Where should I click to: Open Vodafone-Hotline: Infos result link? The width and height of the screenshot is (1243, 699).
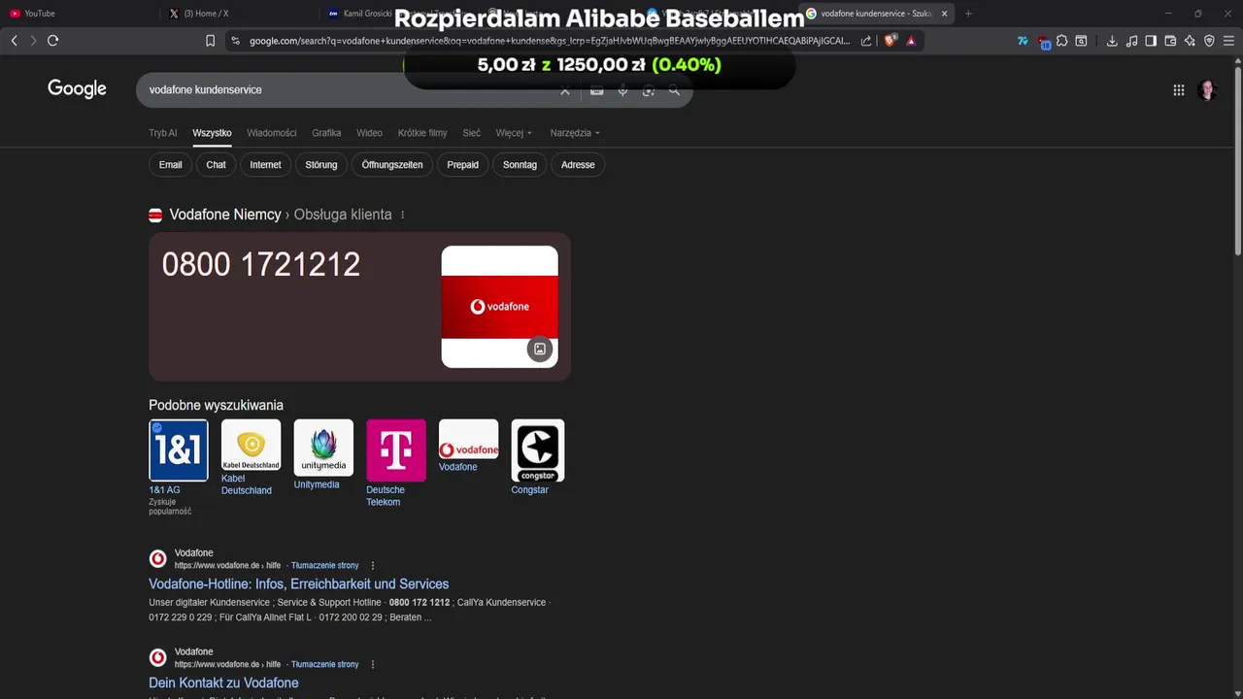pos(298,584)
